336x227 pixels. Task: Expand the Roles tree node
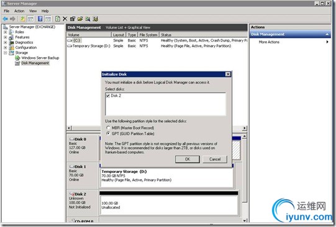[x=6, y=32]
